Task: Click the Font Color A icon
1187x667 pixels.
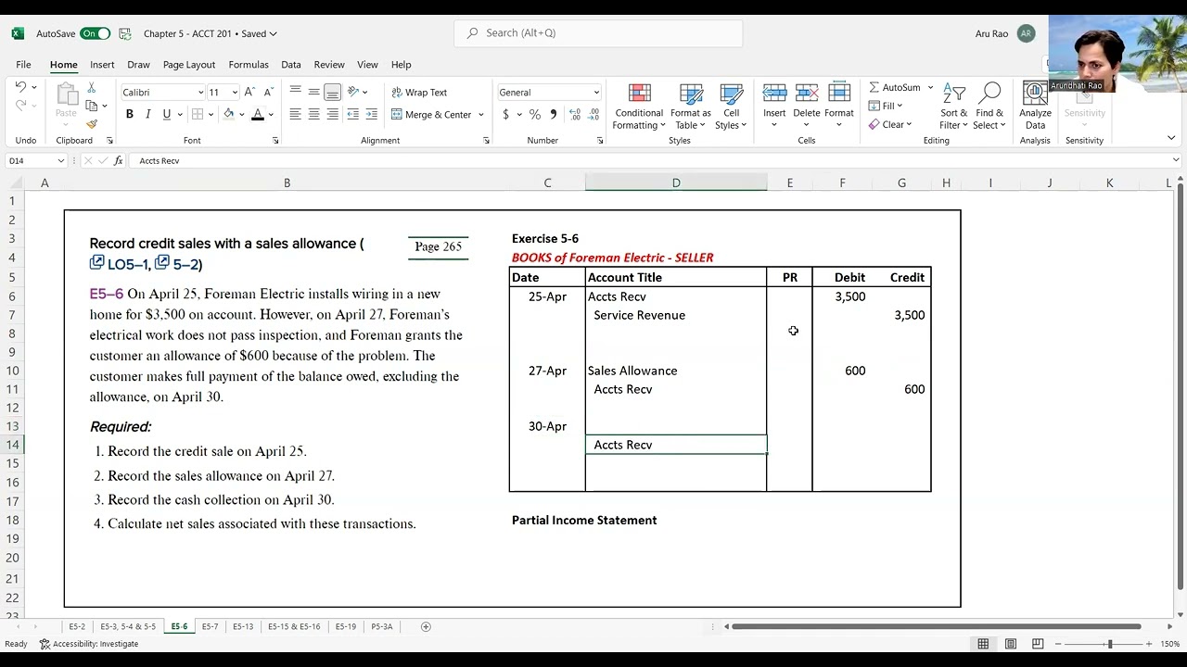Action: coord(258,114)
